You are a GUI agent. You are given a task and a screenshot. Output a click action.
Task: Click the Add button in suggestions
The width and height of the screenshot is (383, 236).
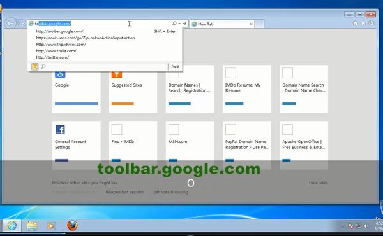point(175,67)
